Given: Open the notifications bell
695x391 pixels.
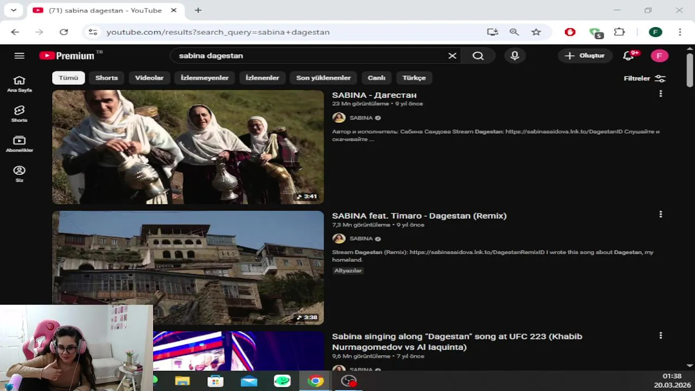Looking at the screenshot, I should pyautogui.click(x=629, y=55).
